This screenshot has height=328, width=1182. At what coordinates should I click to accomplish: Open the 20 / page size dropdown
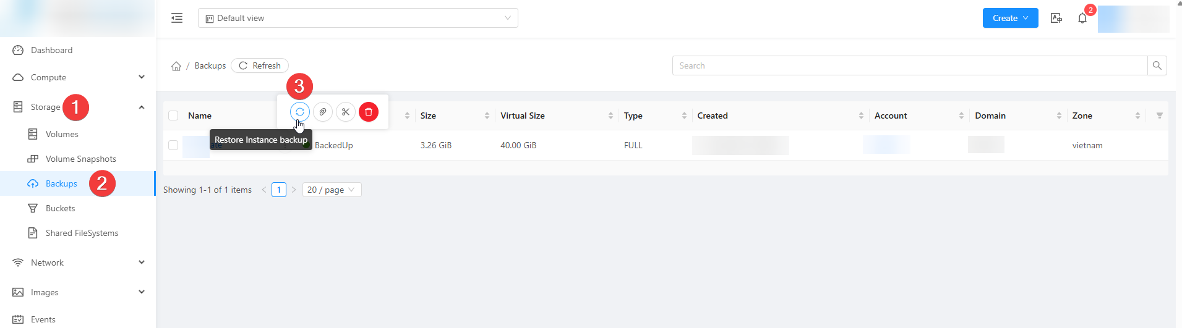[x=332, y=190]
